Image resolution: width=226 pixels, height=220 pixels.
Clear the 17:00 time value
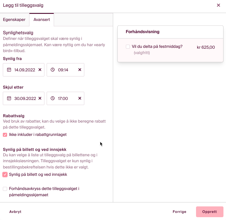point(80,99)
